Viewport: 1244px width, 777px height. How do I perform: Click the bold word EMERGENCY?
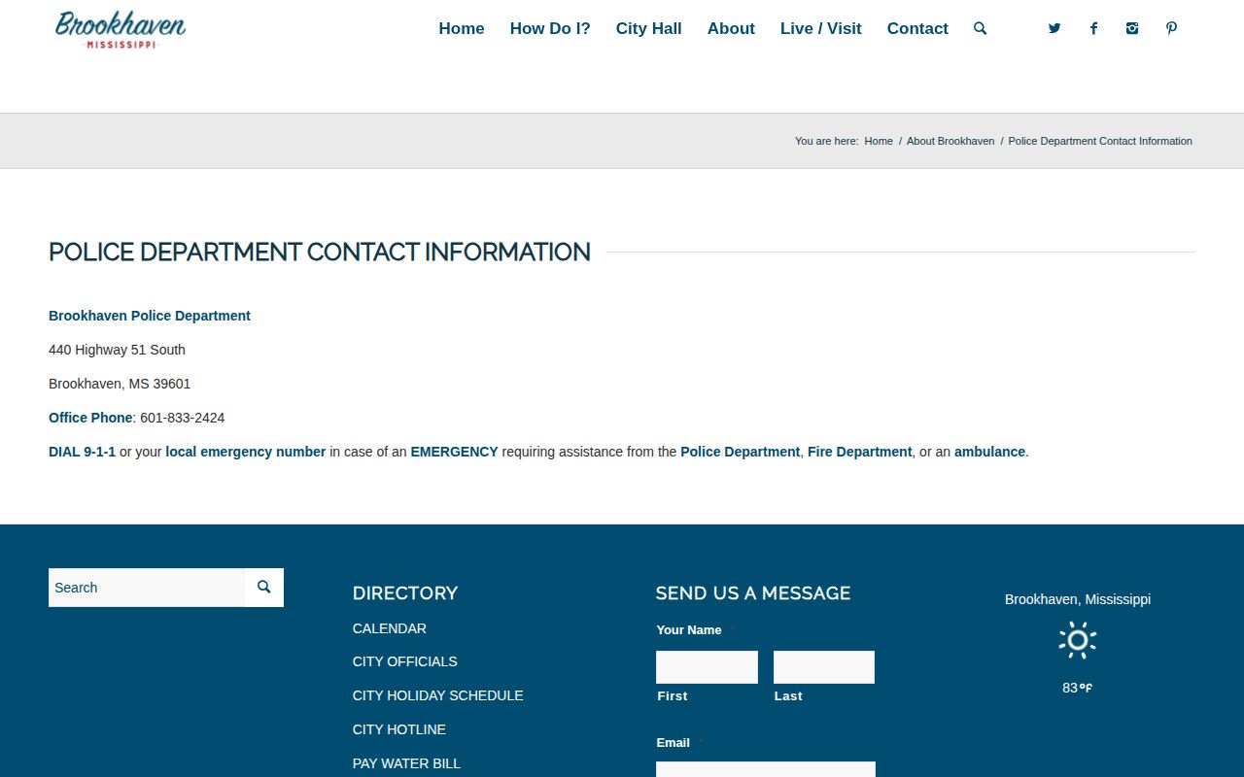(454, 452)
